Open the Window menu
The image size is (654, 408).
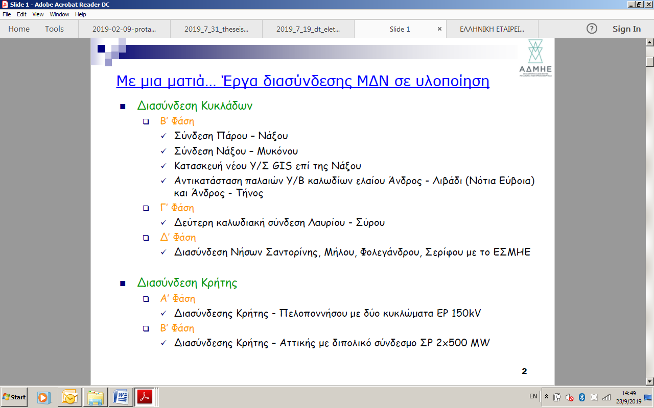pos(59,14)
